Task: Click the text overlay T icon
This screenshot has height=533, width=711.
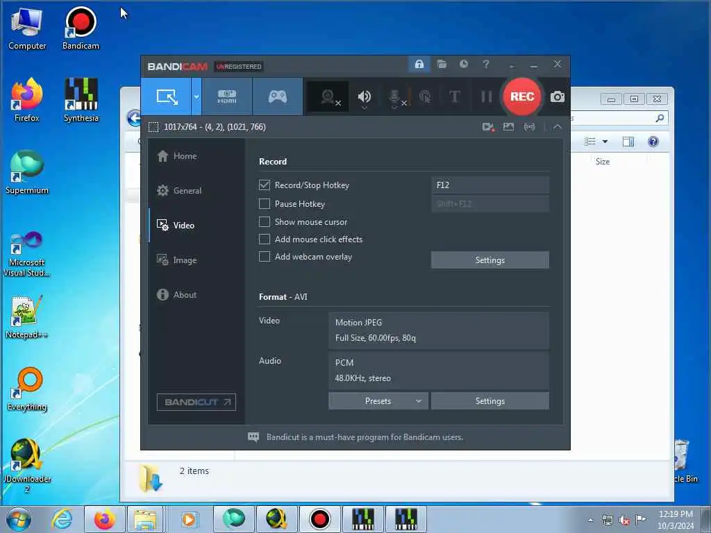Action: tap(454, 96)
